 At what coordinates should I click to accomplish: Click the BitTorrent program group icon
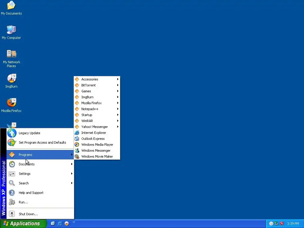coord(77,85)
